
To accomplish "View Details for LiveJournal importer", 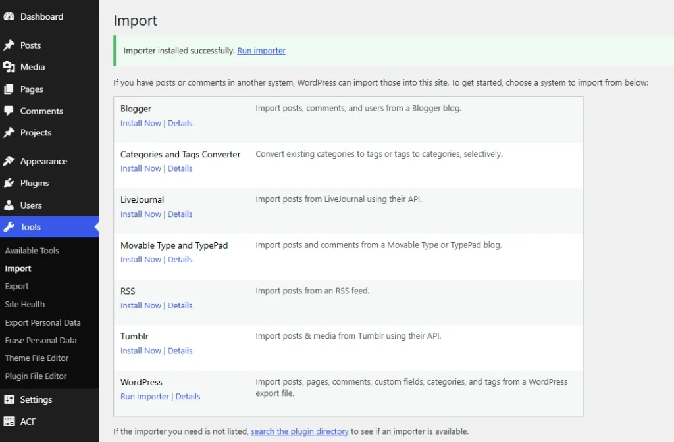I will point(180,214).
